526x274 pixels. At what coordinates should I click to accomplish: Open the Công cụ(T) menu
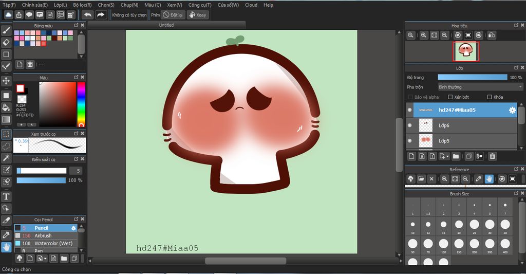(x=200, y=5)
